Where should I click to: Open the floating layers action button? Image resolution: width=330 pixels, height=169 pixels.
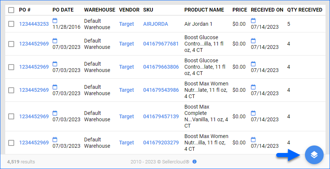point(314,155)
